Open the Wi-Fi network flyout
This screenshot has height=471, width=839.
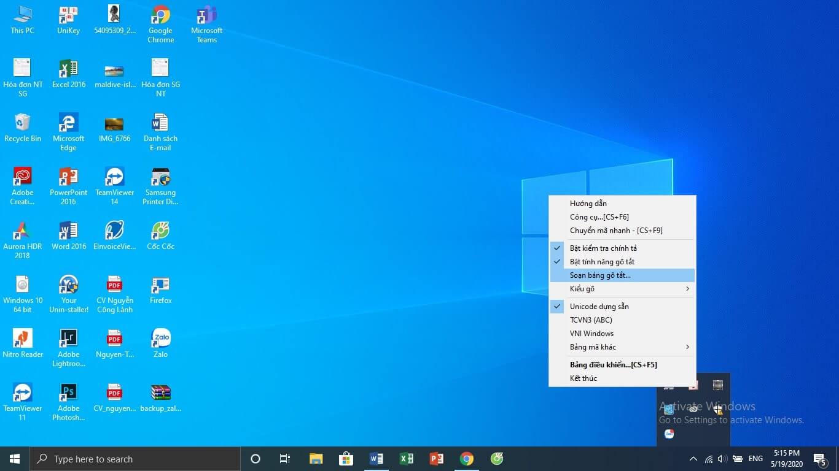(709, 459)
